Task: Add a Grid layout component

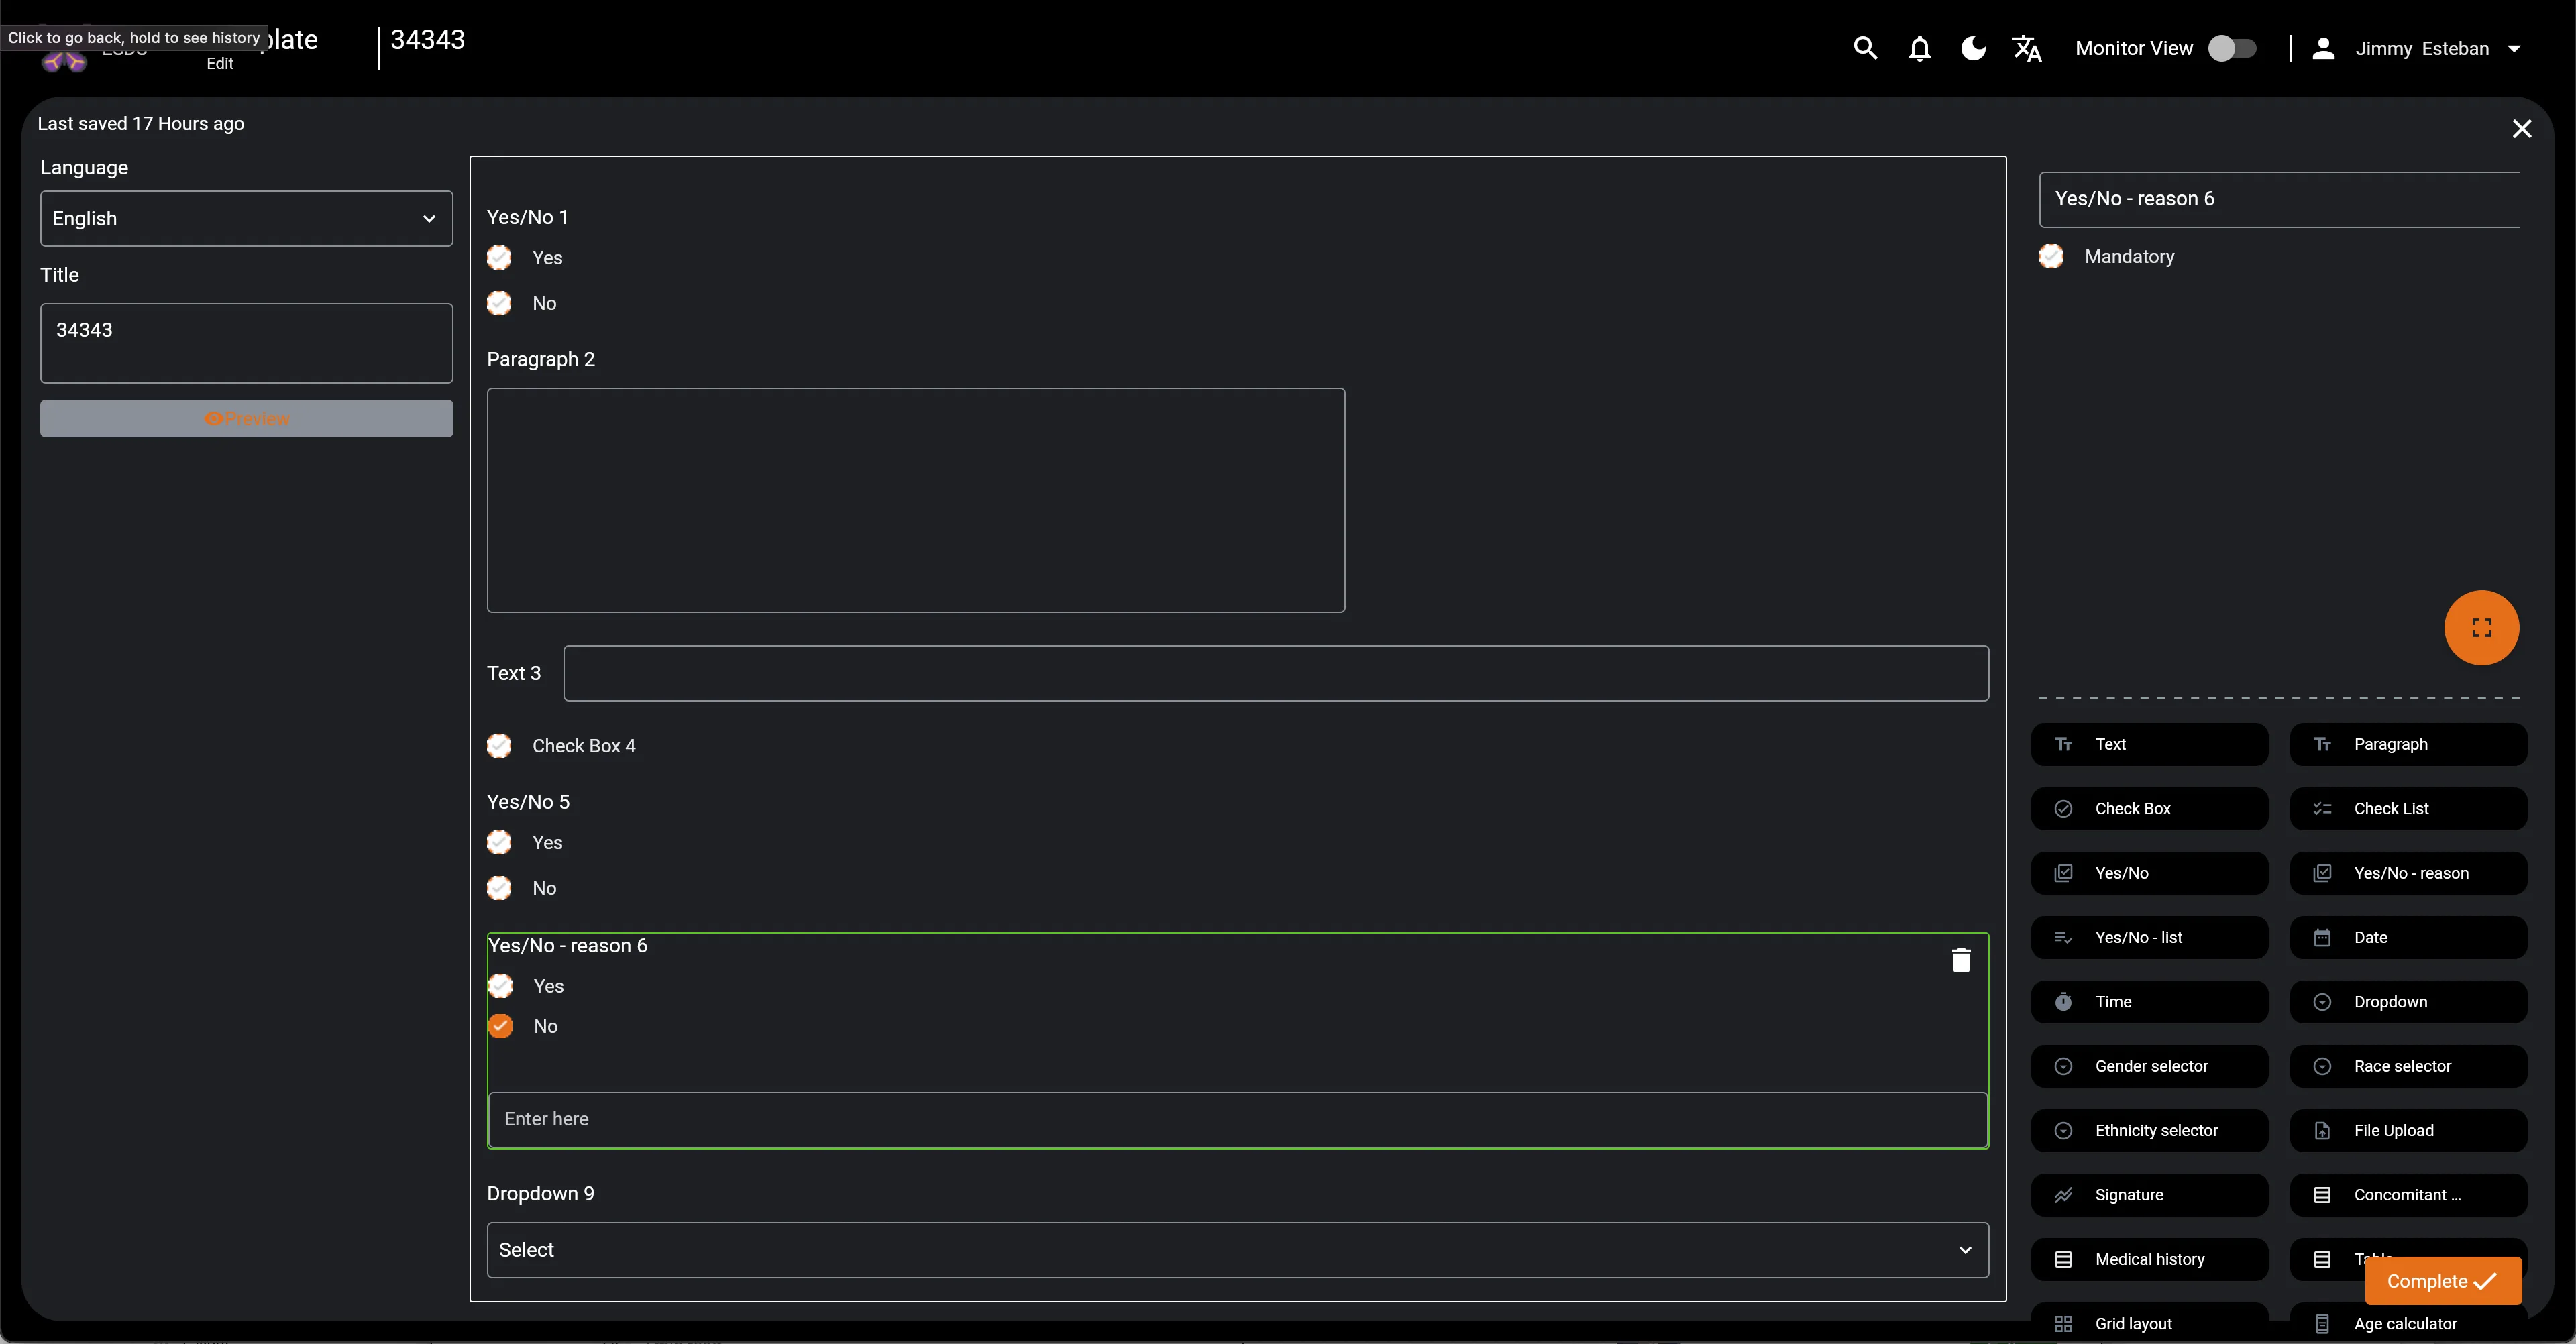Action: coord(2149,1323)
